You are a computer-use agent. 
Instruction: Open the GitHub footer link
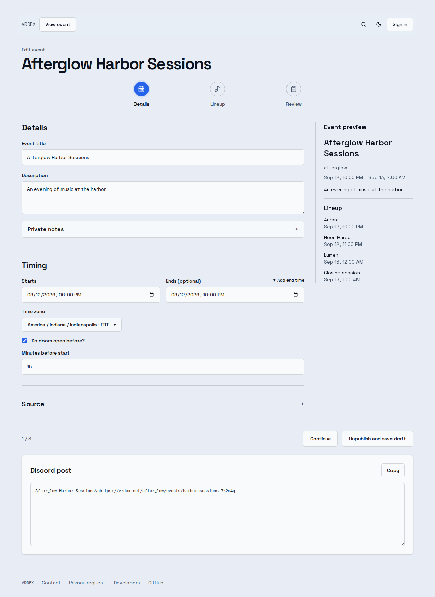[x=156, y=583]
